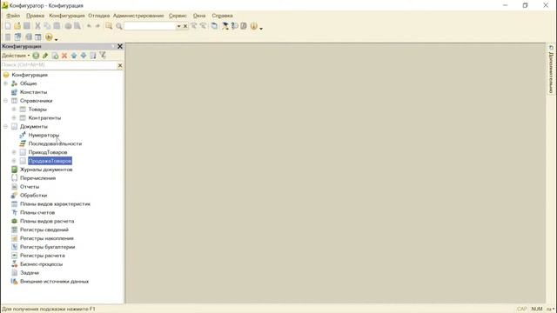557x313 pixels.
Task: Edit selected object with pencil icon
Action: coord(45,56)
